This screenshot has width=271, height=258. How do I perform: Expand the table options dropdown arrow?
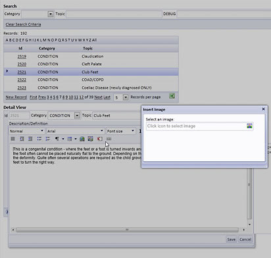(x=76, y=139)
